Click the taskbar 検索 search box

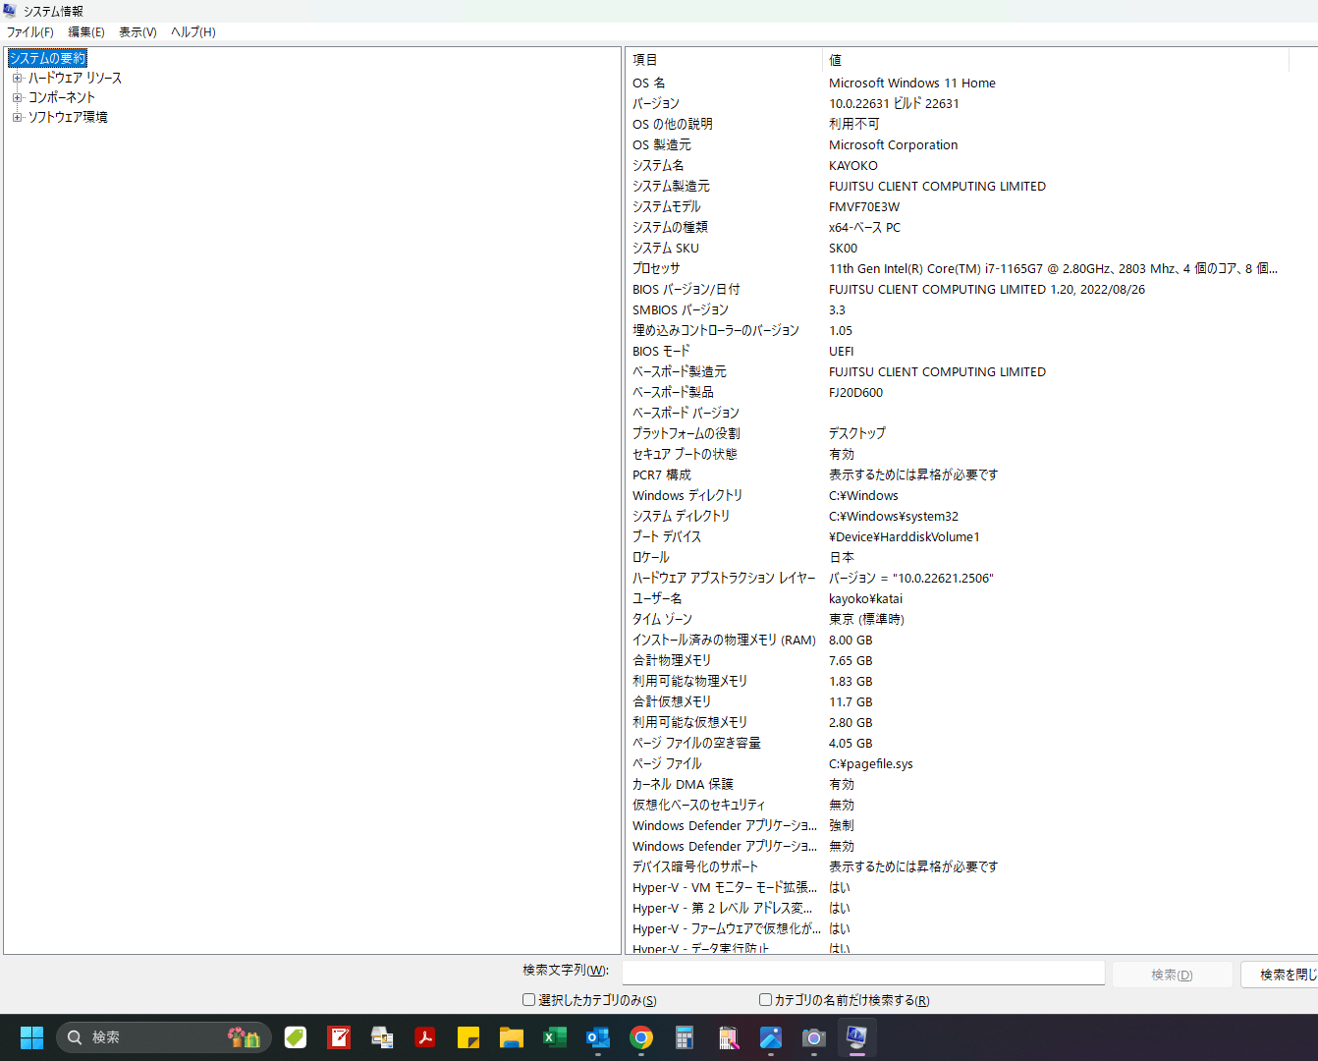pyautogui.click(x=164, y=1037)
